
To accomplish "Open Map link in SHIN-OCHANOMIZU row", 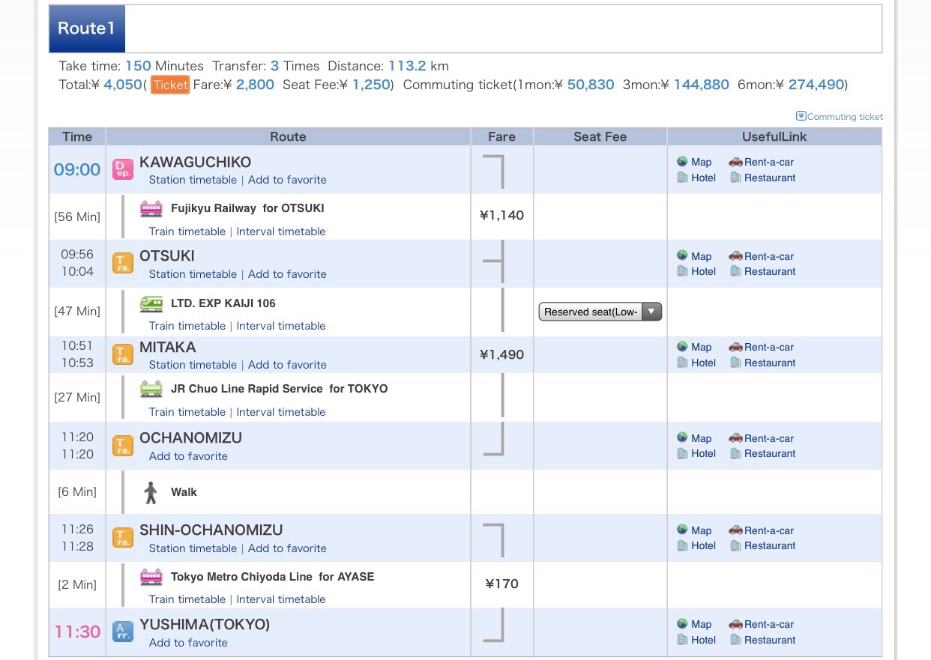I will (x=701, y=530).
